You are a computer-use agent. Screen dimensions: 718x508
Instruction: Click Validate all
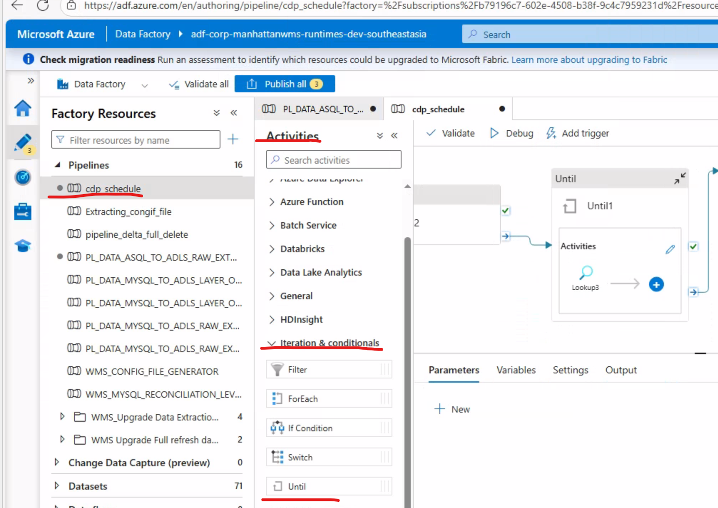tap(199, 84)
